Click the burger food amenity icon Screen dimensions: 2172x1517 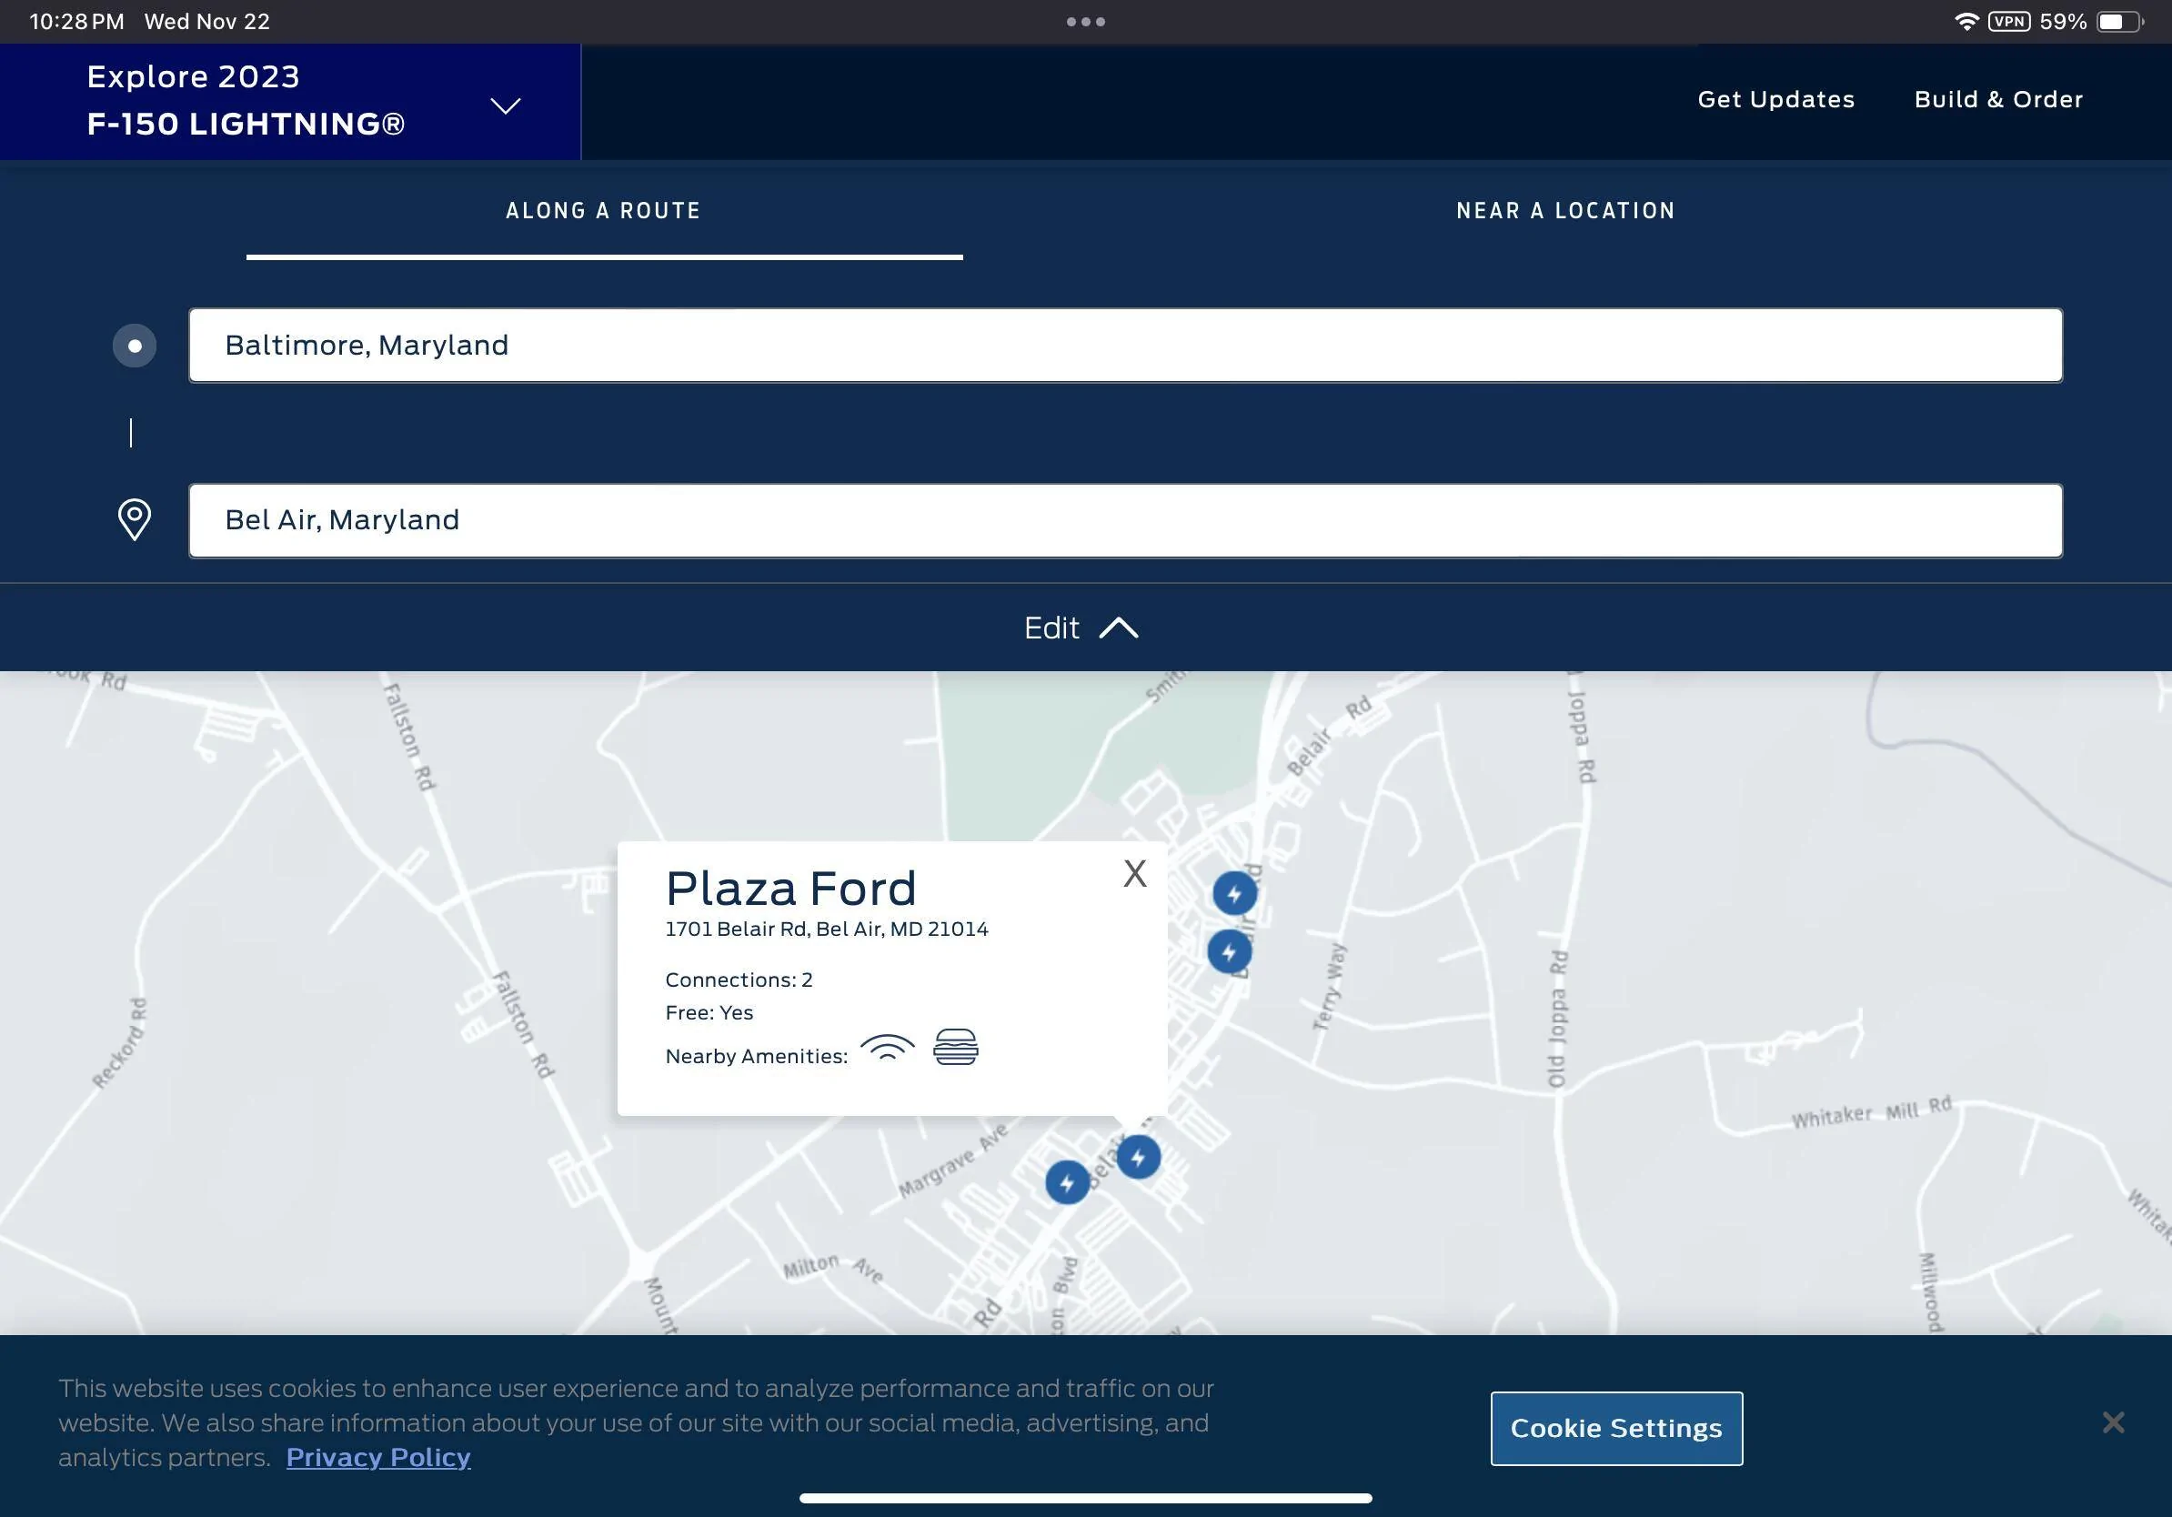(955, 1047)
